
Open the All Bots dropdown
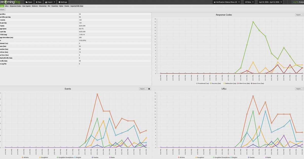[x=249, y=2]
